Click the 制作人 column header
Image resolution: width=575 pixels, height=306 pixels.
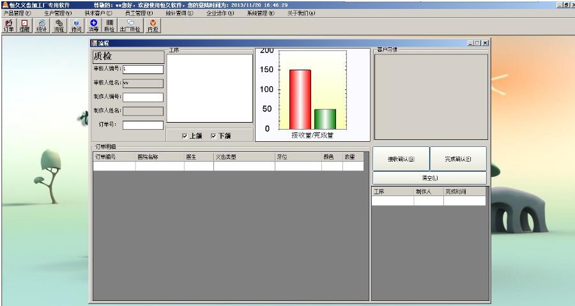(x=429, y=191)
